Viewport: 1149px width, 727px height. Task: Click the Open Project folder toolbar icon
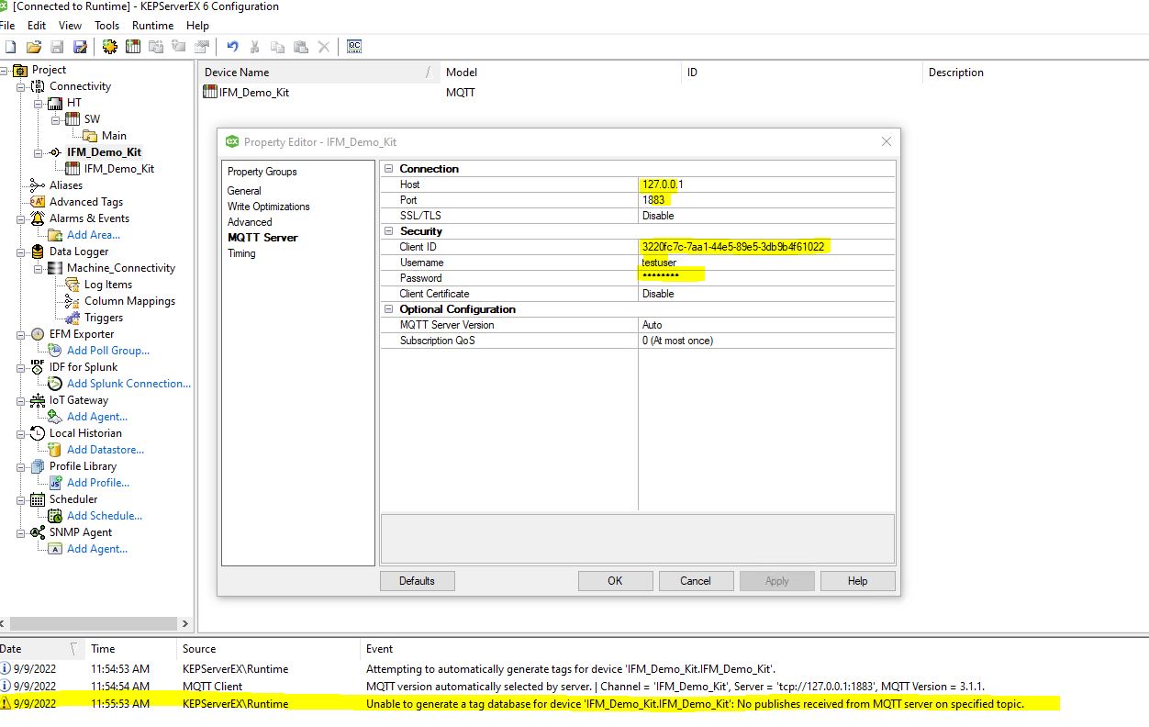(33, 47)
